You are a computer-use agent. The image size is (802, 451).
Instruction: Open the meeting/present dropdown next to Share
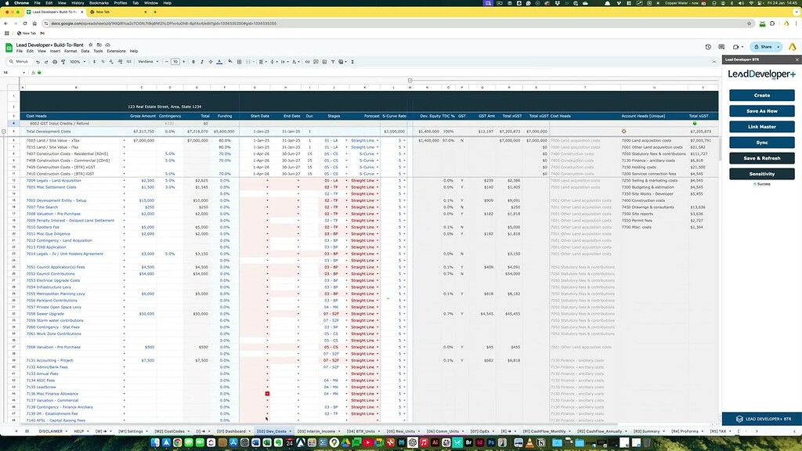pos(738,46)
